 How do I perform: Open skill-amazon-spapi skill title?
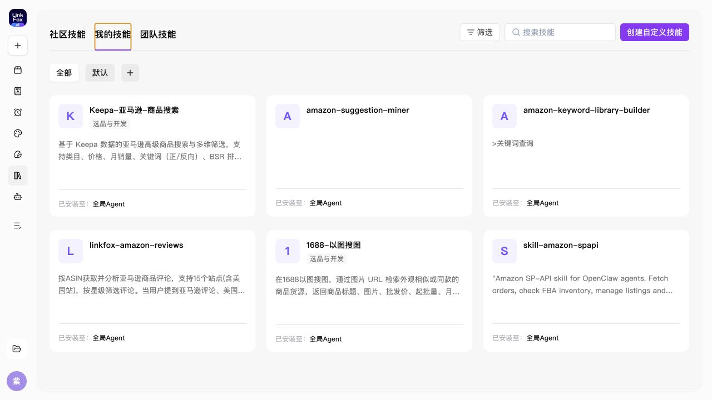(561, 245)
